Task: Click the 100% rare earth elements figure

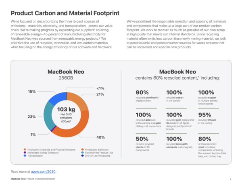Action: coord(174,139)
